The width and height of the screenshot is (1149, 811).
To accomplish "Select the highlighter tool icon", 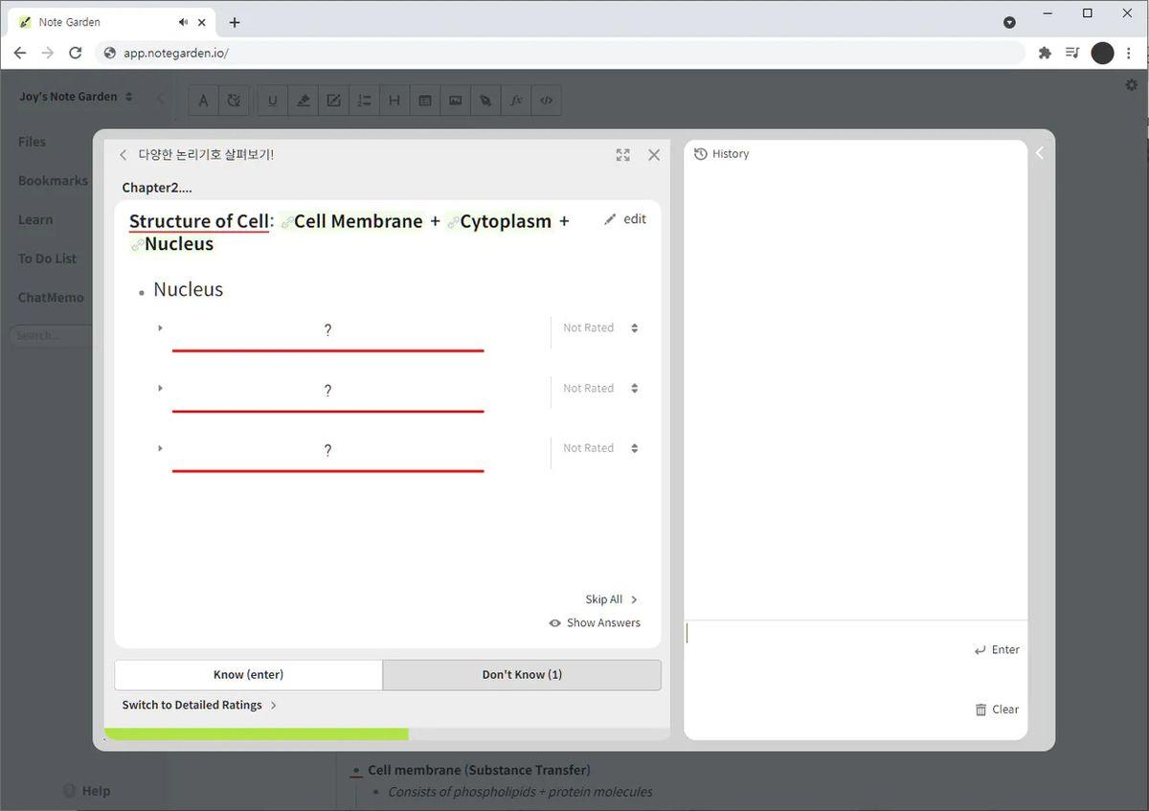I will [303, 100].
